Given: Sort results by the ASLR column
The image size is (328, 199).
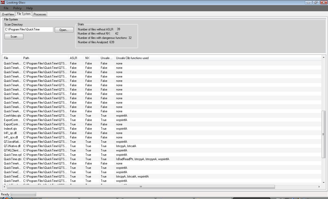Looking at the screenshot, I should (74, 58).
